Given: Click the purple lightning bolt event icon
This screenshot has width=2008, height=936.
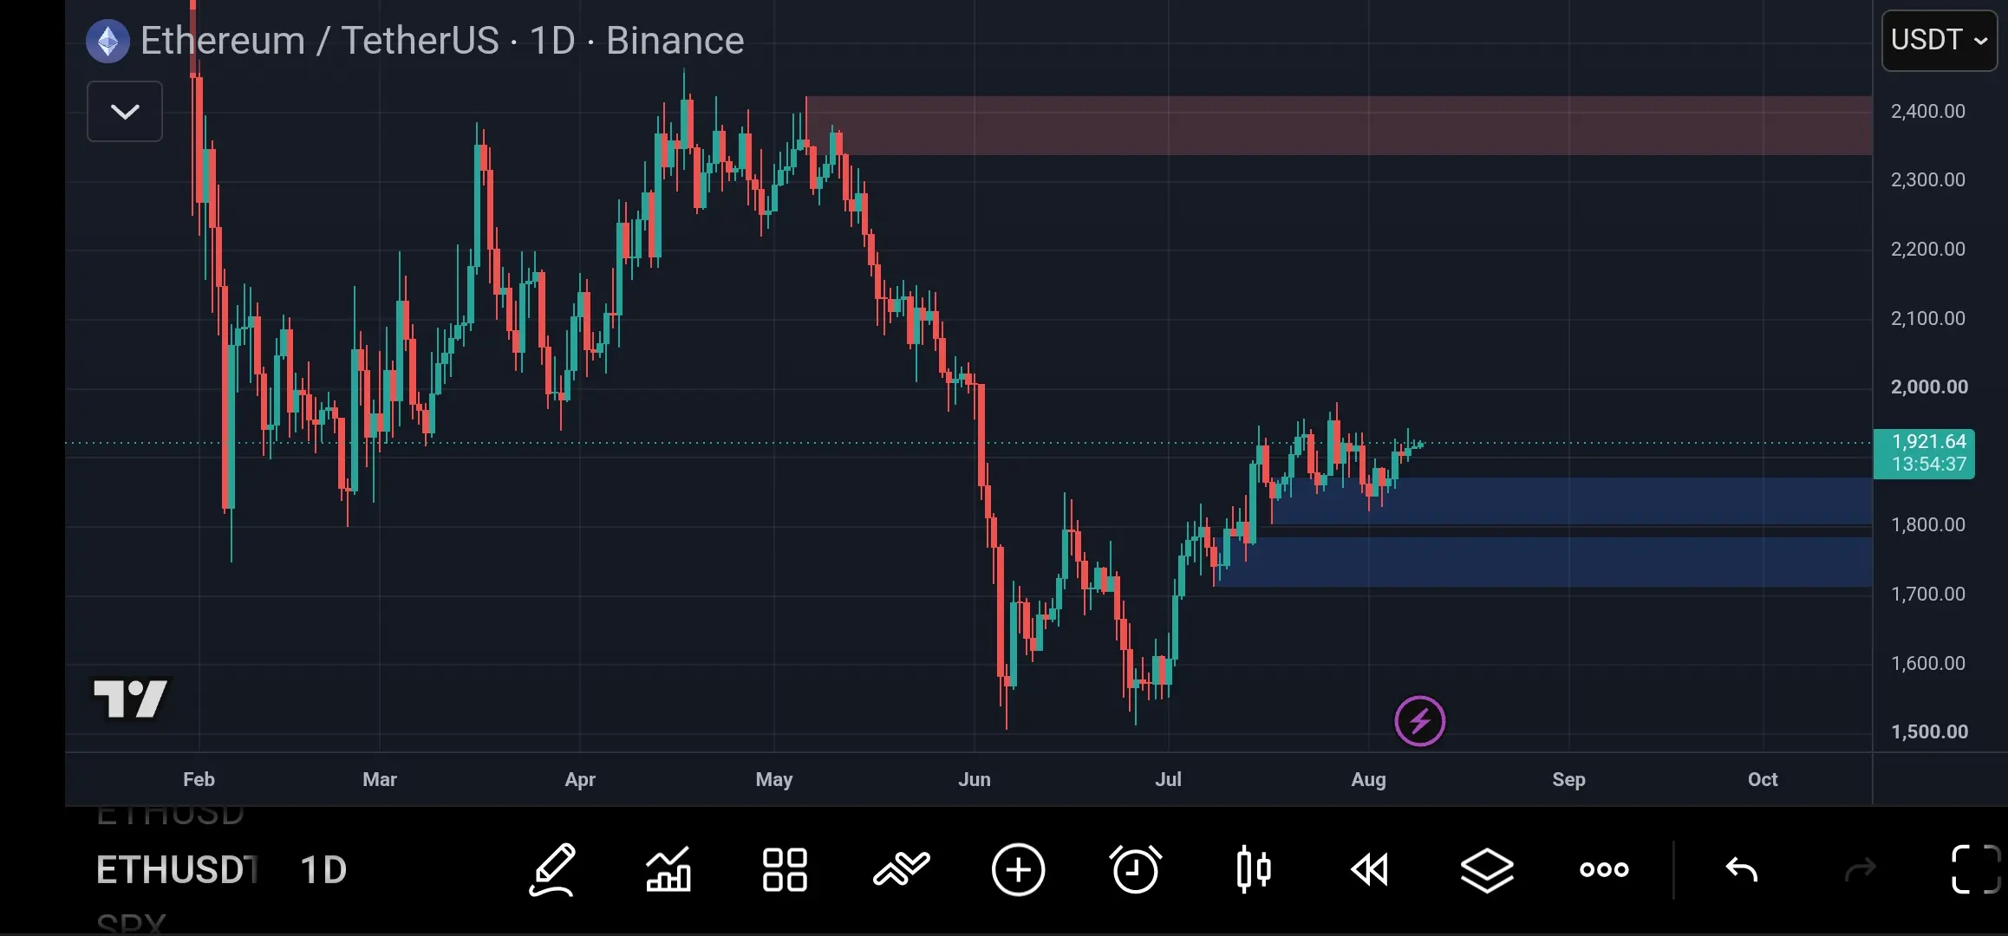Looking at the screenshot, I should 1420,721.
